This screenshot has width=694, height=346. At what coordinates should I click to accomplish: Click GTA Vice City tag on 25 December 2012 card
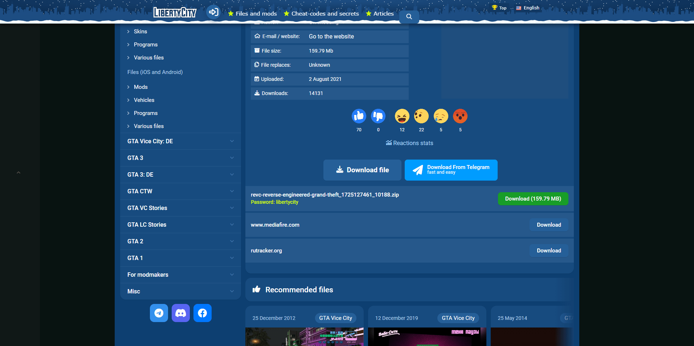pos(336,318)
